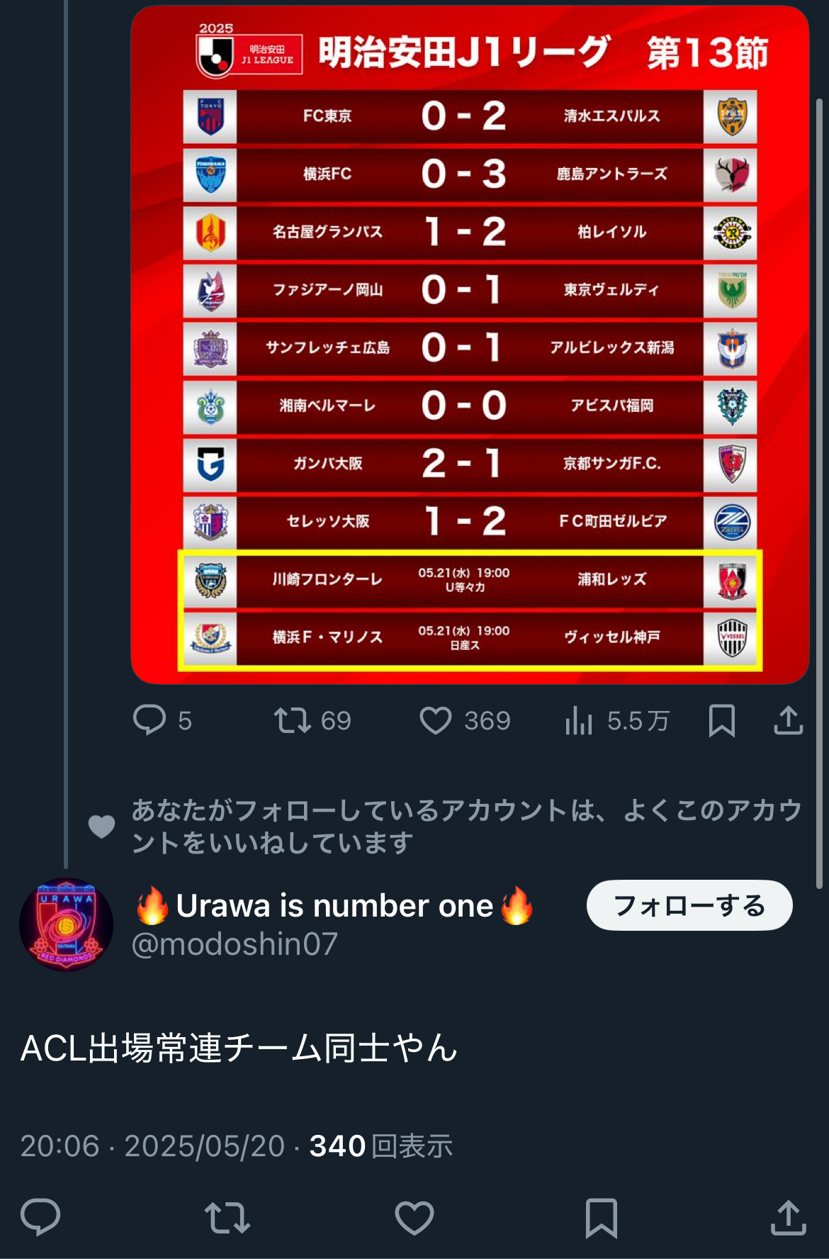The height and width of the screenshot is (1259, 829).
Task: Open the @modoshin07 handle link
Action: (x=235, y=944)
